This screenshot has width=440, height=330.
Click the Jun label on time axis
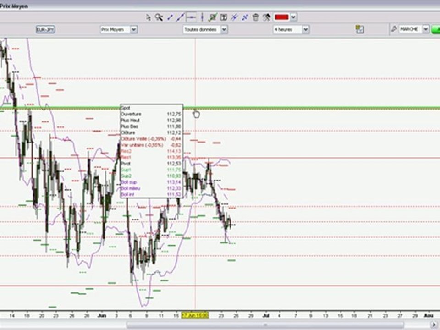coord(102,315)
